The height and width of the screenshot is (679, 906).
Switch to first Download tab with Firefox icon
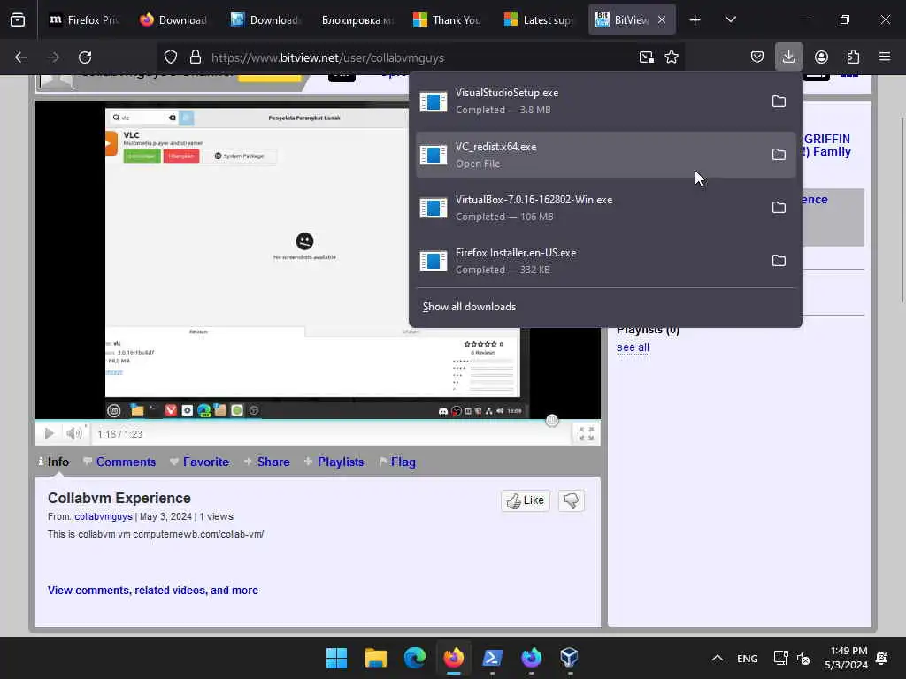point(174,20)
